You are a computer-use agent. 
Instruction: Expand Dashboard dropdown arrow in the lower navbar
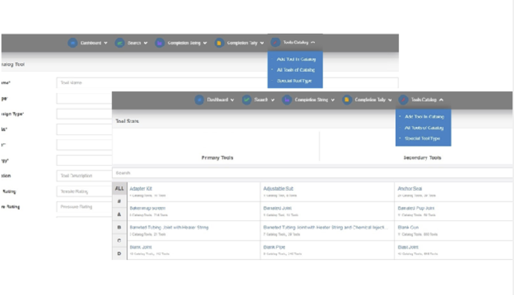(233, 100)
